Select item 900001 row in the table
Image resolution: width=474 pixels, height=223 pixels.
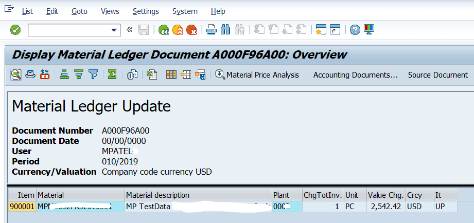tap(22, 207)
